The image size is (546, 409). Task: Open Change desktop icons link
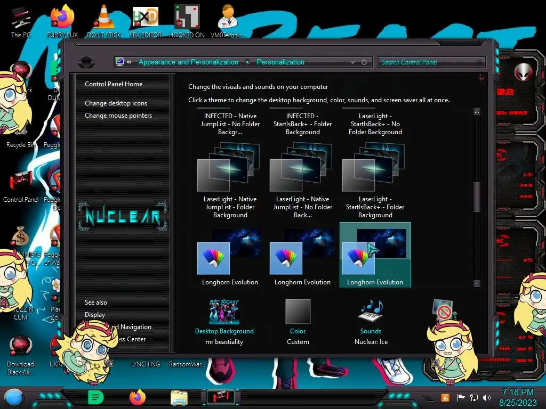116,103
